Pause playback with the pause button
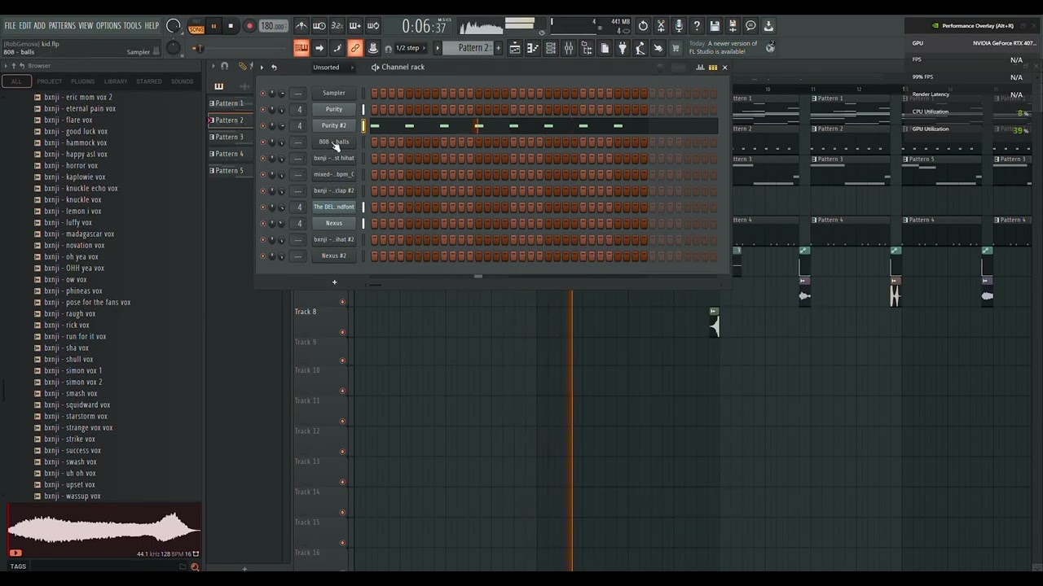This screenshot has width=1043, height=586. point(213,26)
